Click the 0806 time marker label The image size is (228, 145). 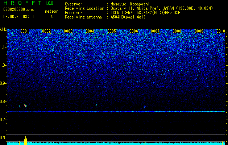coord(134,31)
